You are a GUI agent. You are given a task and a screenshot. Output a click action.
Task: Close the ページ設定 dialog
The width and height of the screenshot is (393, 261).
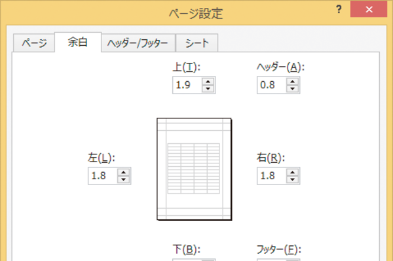click(x=369, y=9)
